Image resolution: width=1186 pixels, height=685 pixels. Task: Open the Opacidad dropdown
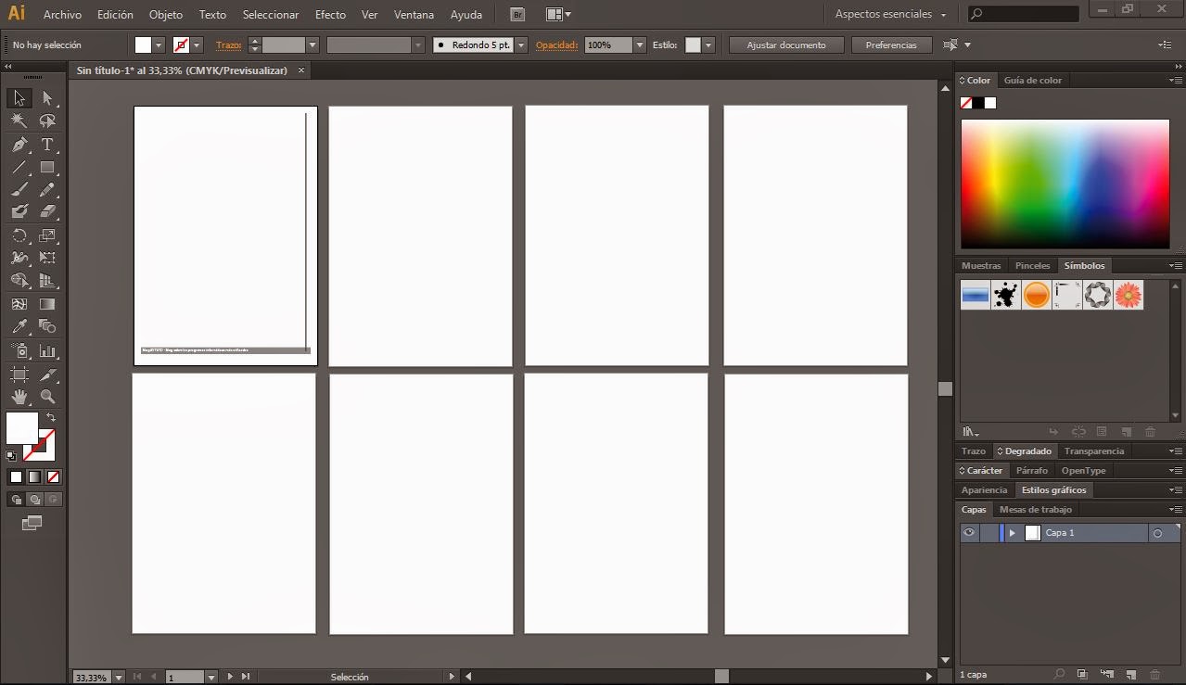click(640, 44)
